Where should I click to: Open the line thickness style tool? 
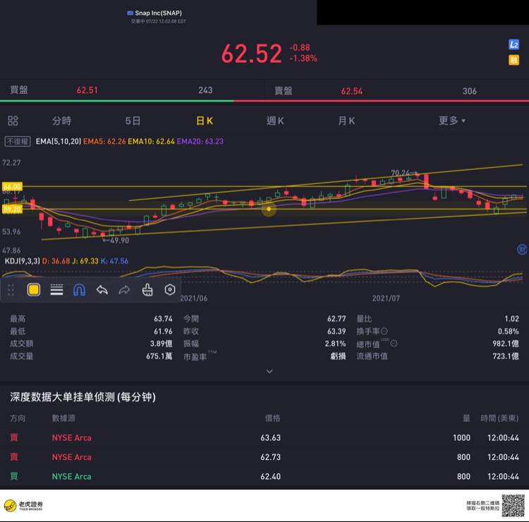point(56,290)
